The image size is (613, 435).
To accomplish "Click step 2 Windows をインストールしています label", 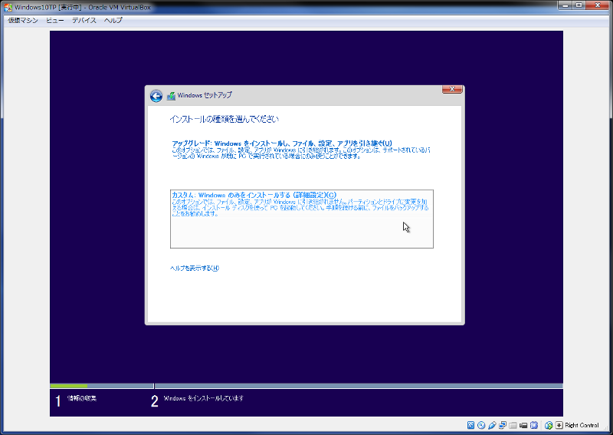I will [203, 398].
